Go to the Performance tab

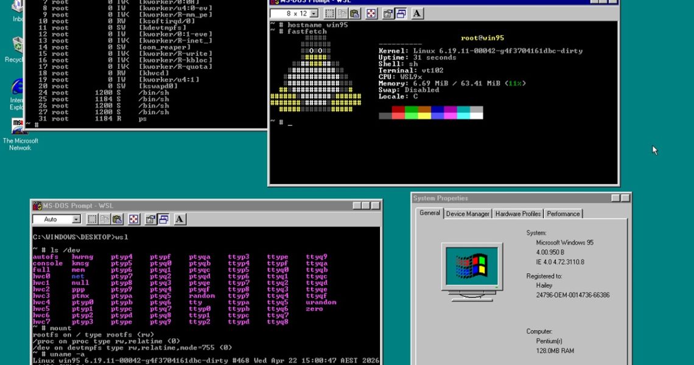(x=563, y=214)
